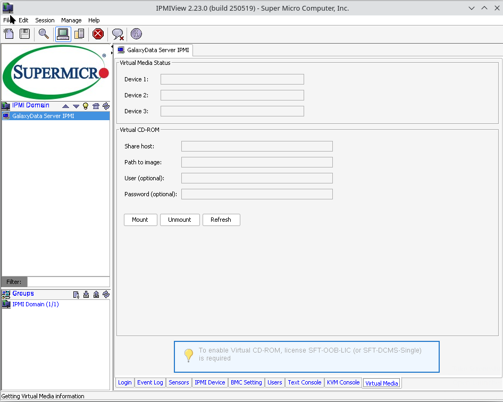Select the Virtual Media tab
The image size is (503, 402).
tap(381, 383)
